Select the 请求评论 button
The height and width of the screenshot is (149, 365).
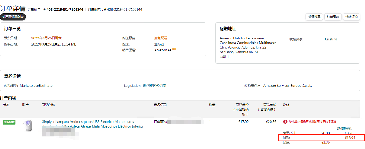click(351, 17)
